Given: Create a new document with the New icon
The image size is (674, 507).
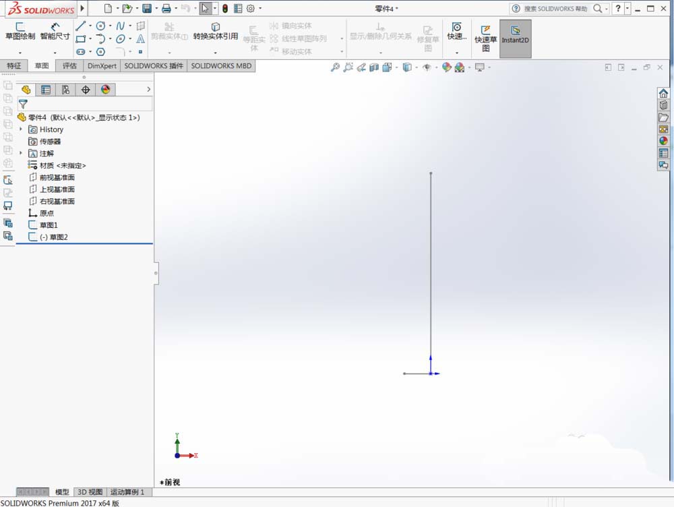Looking at the screenshot, I should click(108, 8).
